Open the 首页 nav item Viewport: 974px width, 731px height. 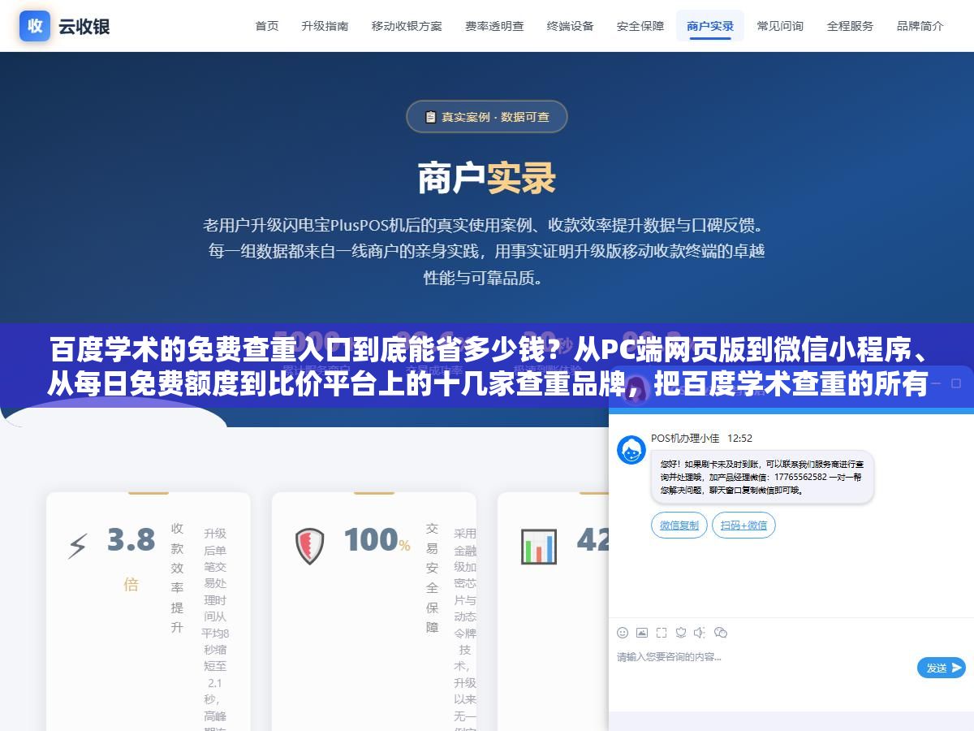tap(267, 26)
